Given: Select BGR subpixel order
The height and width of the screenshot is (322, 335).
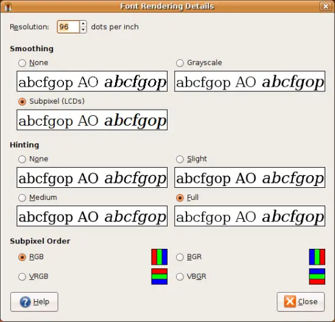Looking at the screenshot, I should (180, 257).
